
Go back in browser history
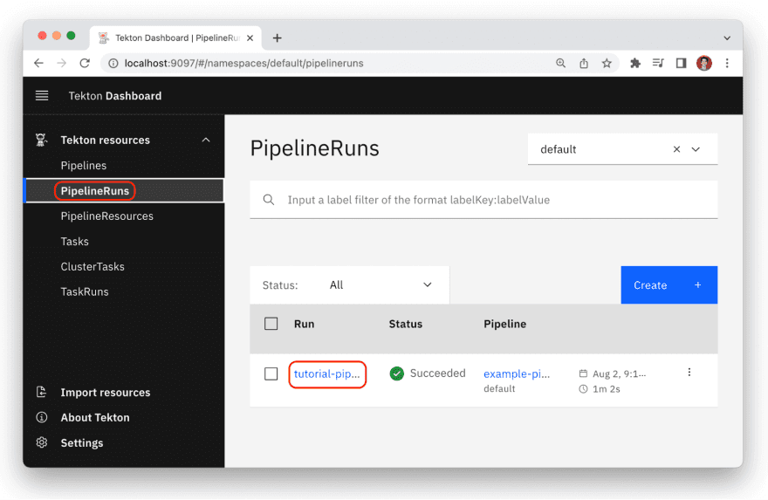point(38,63)
